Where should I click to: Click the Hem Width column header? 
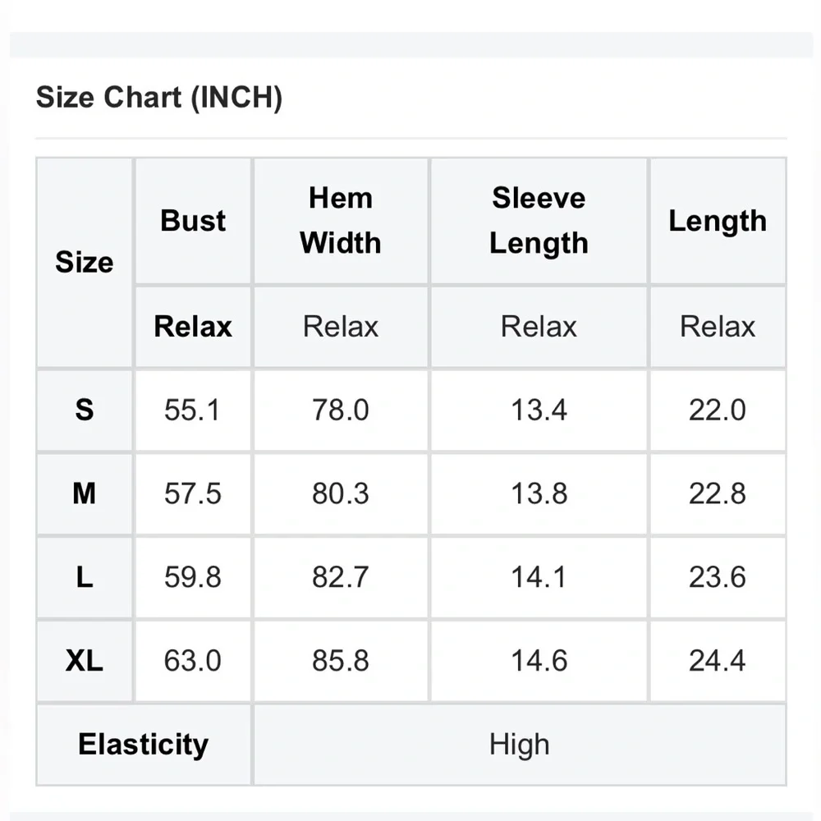pyautogui.click(x=341, y=221)
